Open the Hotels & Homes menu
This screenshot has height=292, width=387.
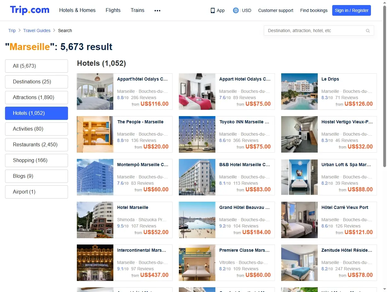tap(77, 10)
